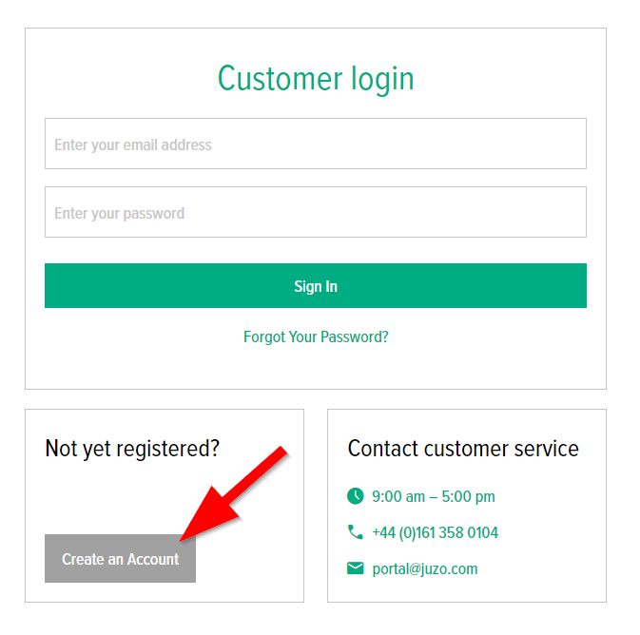Click the "Enter your password" placeholder text
Screen dimensions: 640x635
tap(120, 213)
